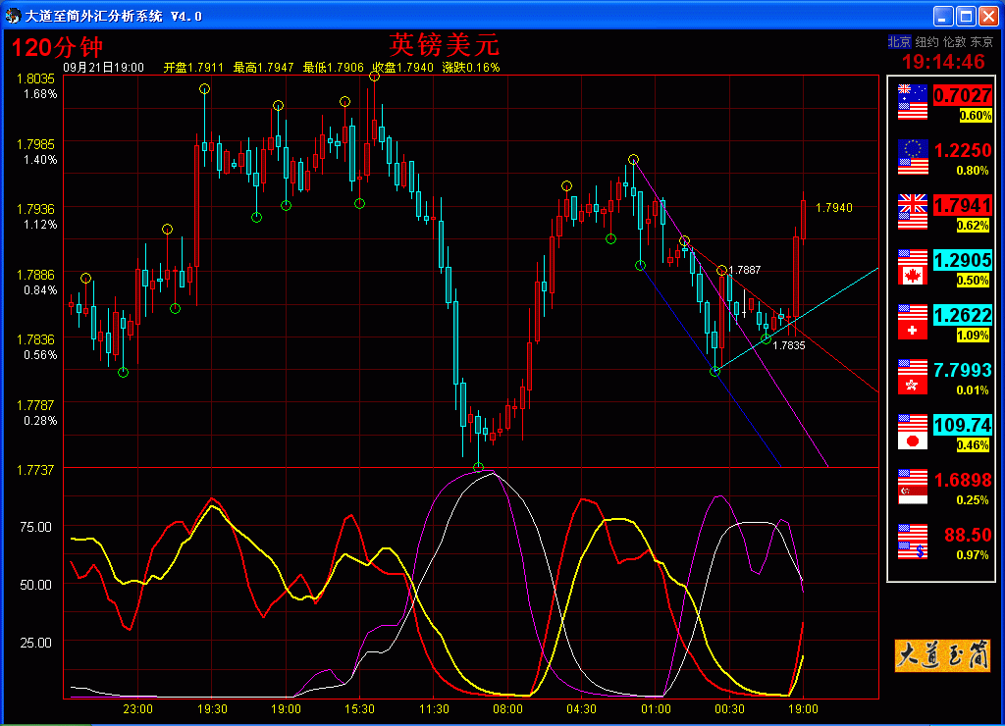The height and width of the screenshot is (726, 1005).
Task: Click the US dollar index flag icon
Action: point(913,542)
